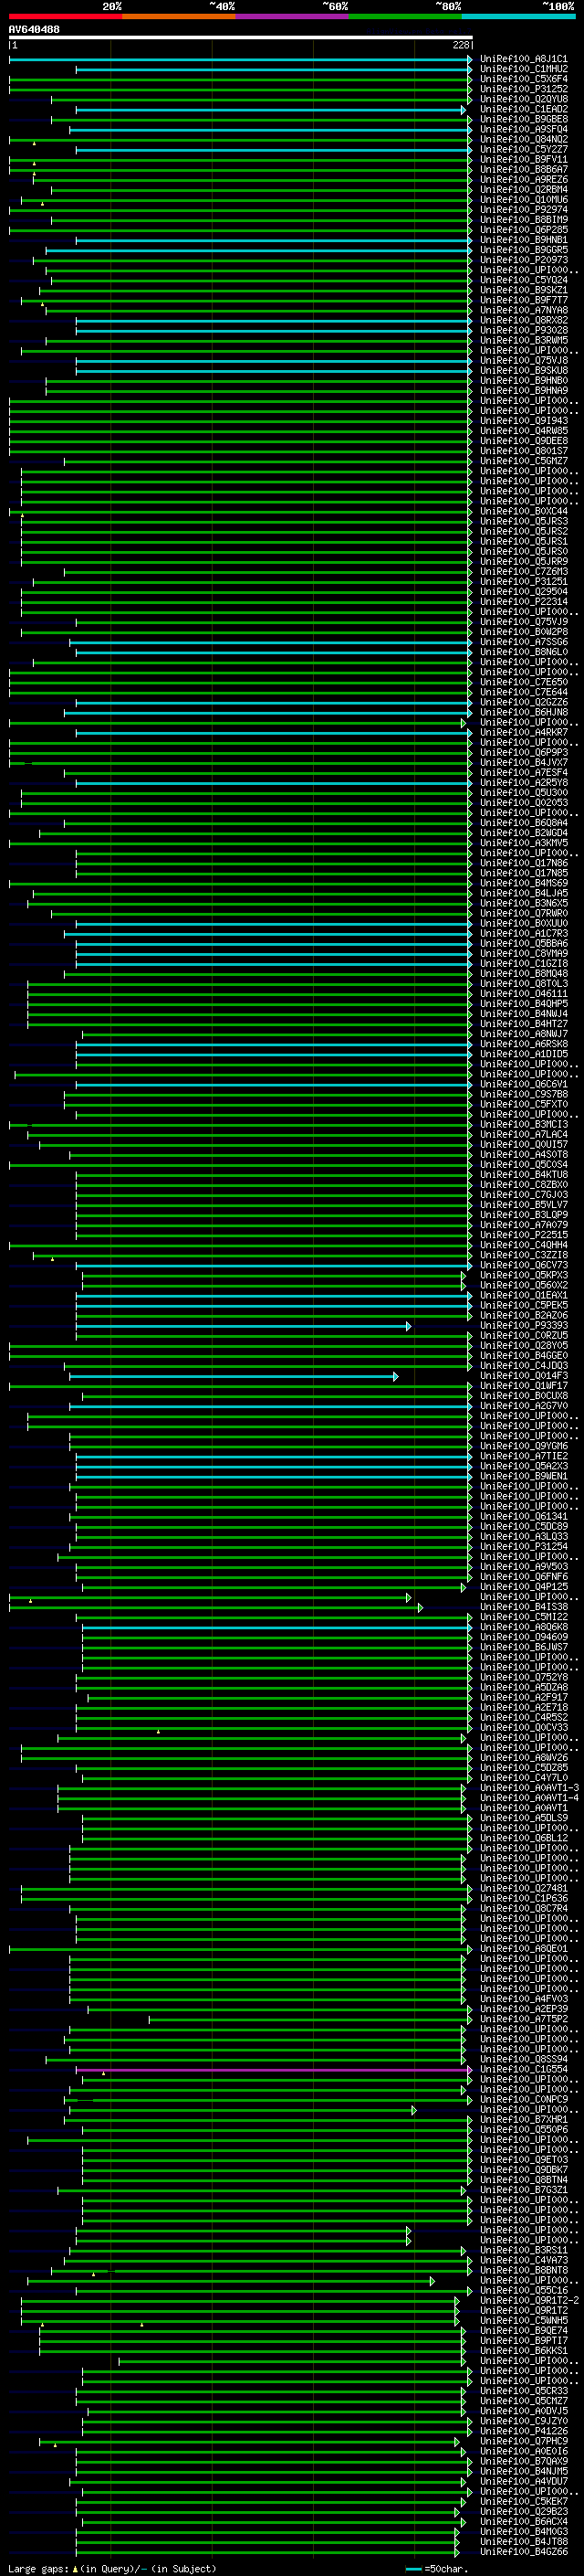The height and width of the screenshot is (2576, 584).
Task: Open hit UniRef100_C1MHU2
Action: click(x=523, y=69)
